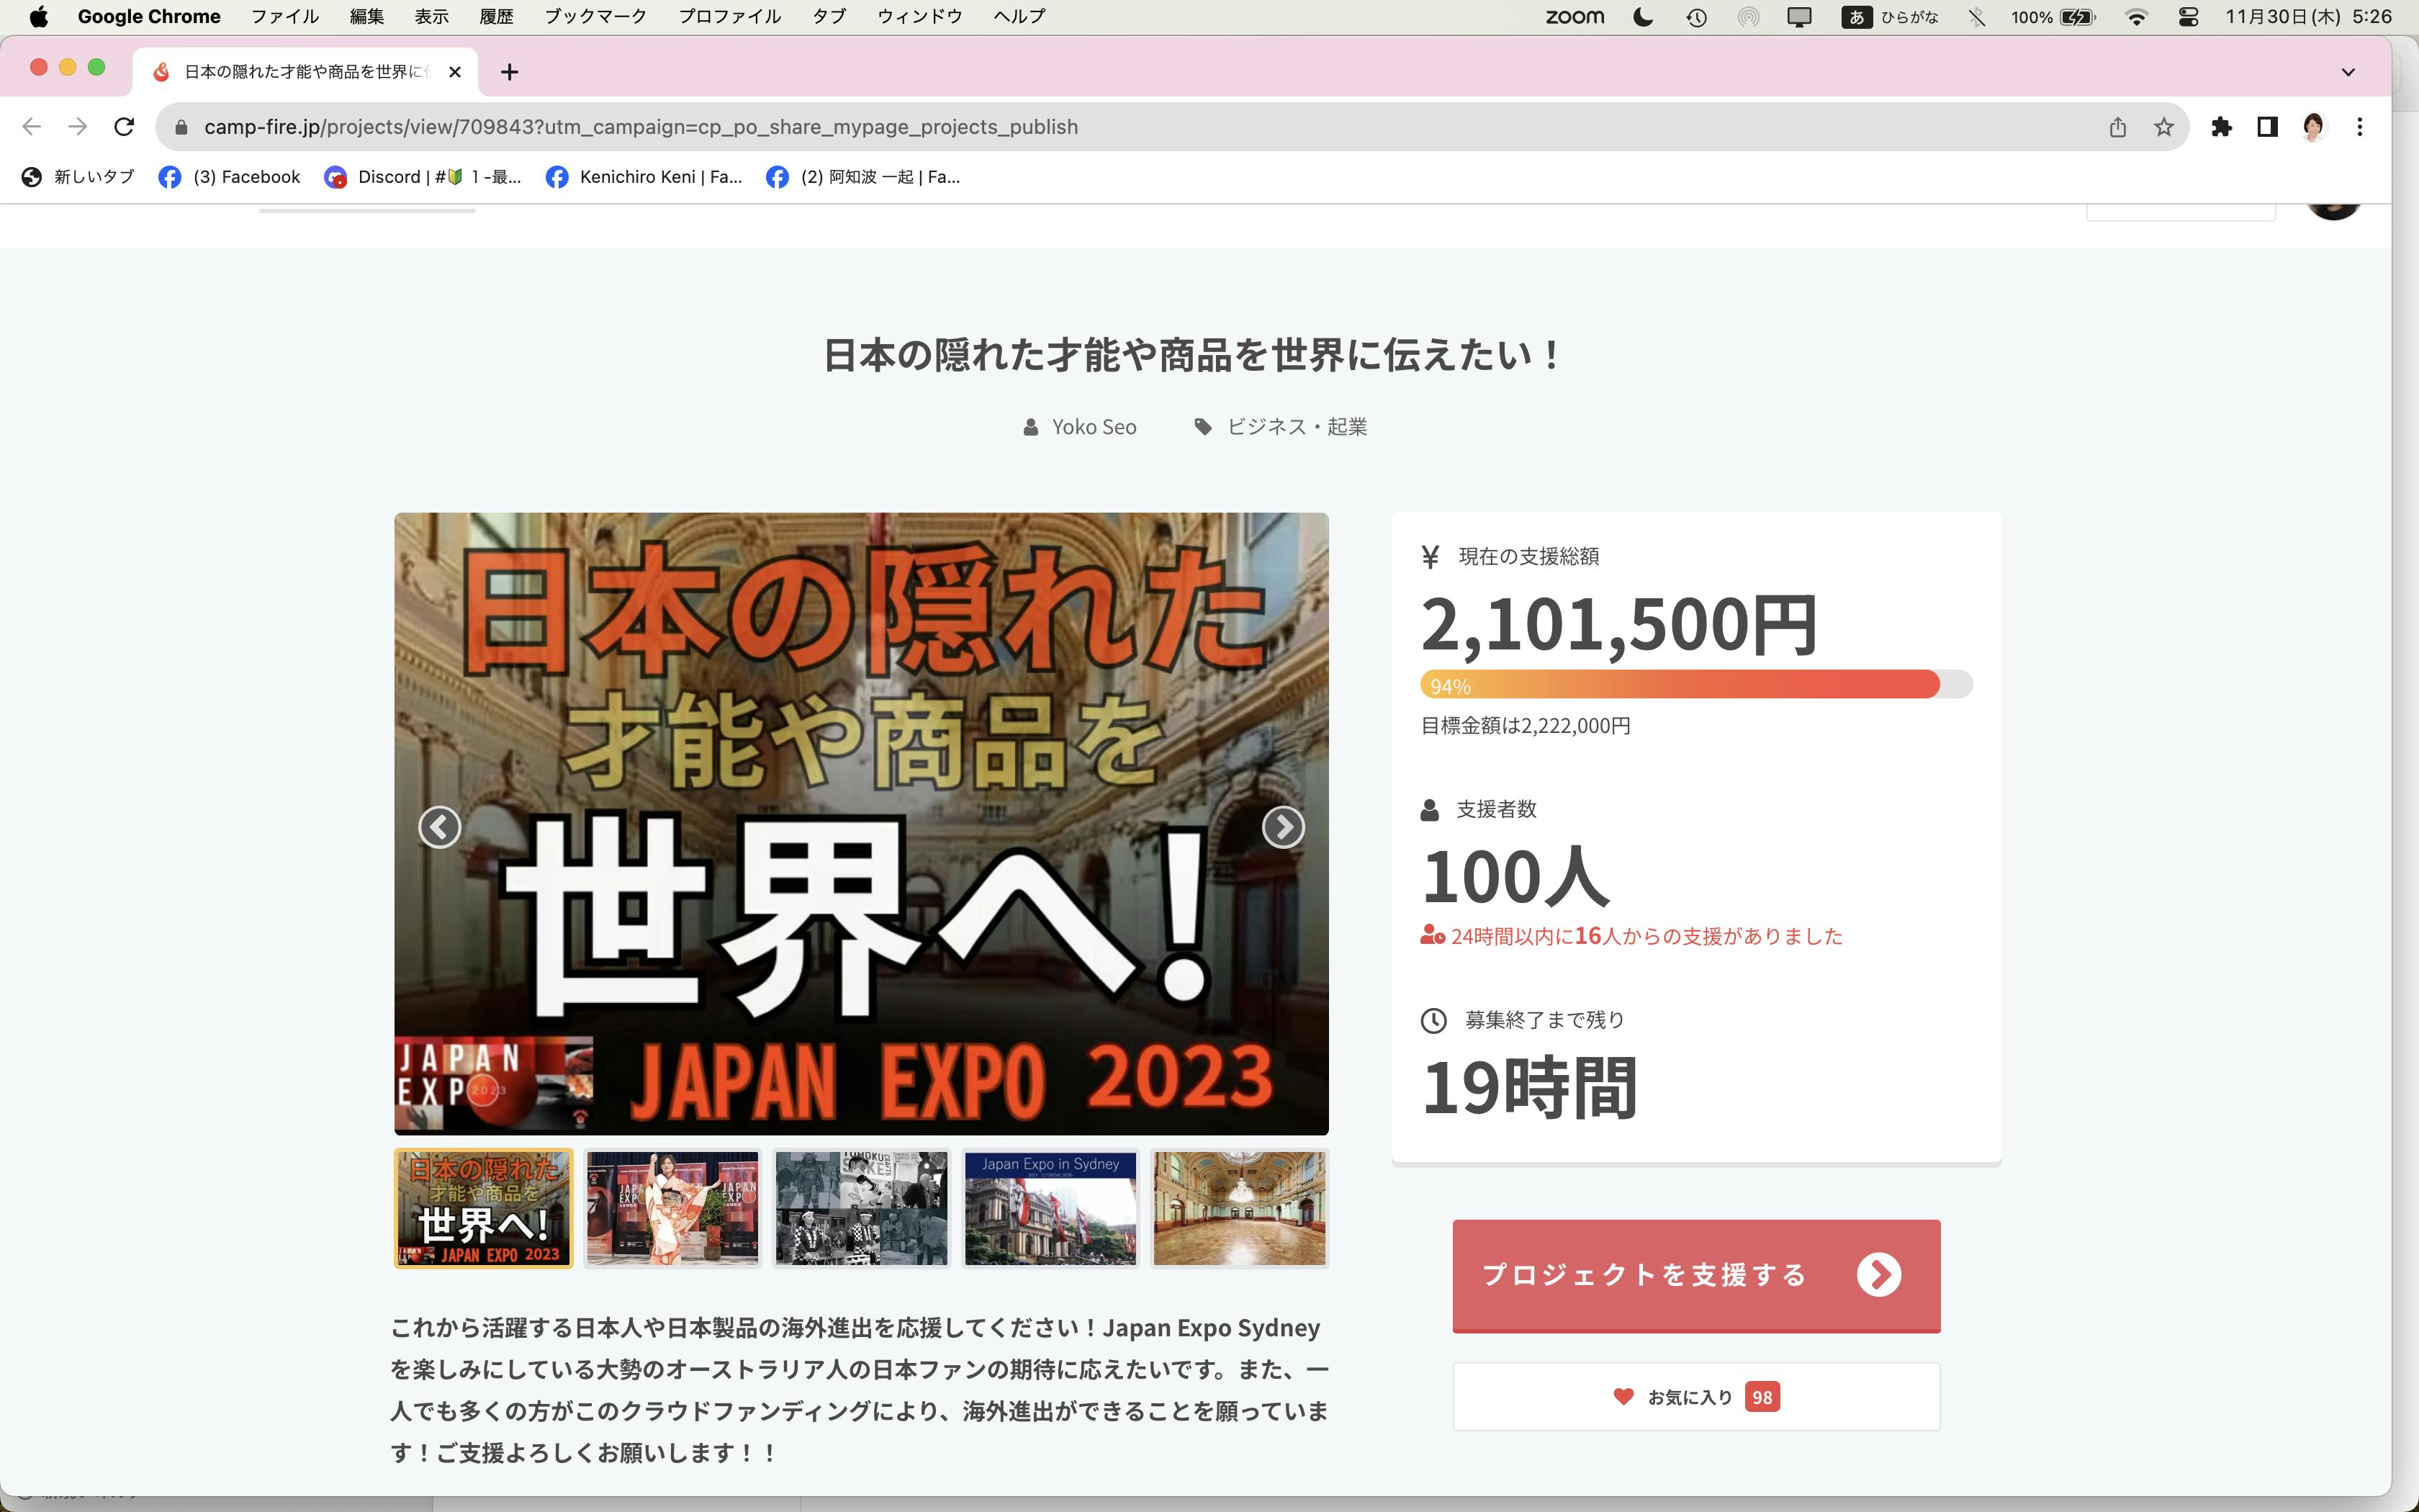Click プロジェクトを支援する button

[x=1695, y=1275]
